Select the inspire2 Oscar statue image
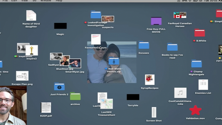Viewport: 222px width, 125px height. 32,50
